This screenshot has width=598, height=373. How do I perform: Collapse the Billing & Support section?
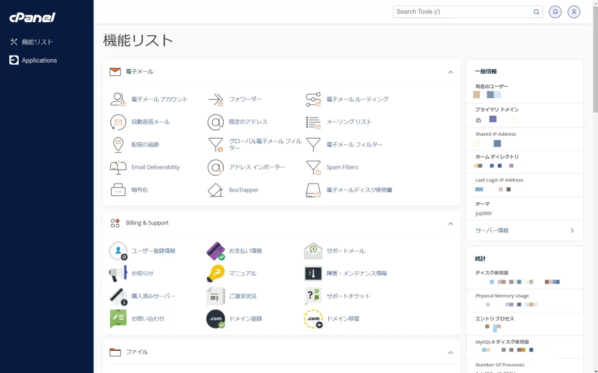click(x=450, y=223)
